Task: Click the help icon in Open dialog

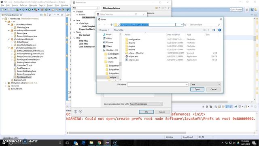Action: 219,30
